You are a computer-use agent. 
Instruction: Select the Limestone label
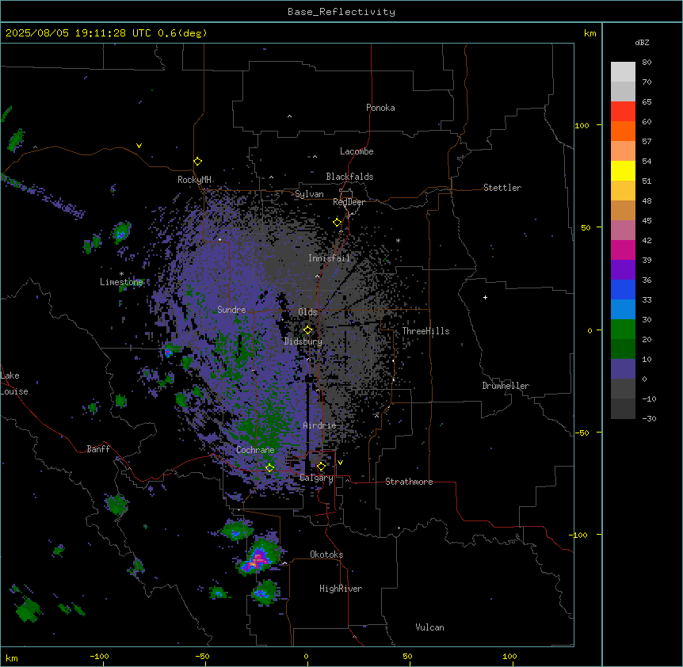coord(121,282)
